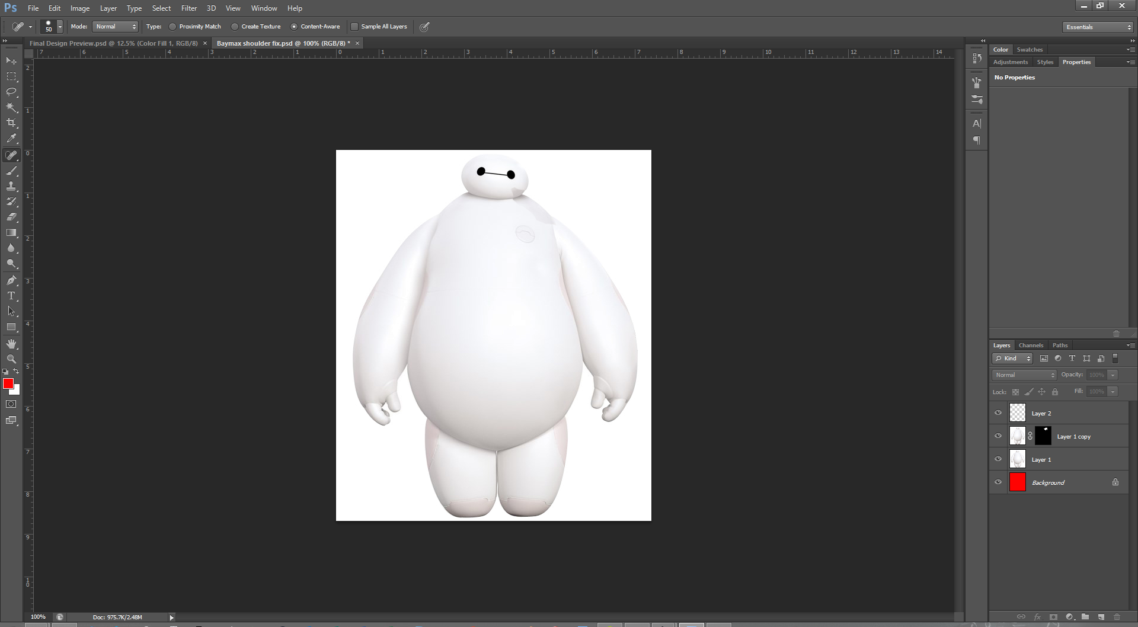
Task: Open the tool preset picker arrow
Action: point(30,27)
